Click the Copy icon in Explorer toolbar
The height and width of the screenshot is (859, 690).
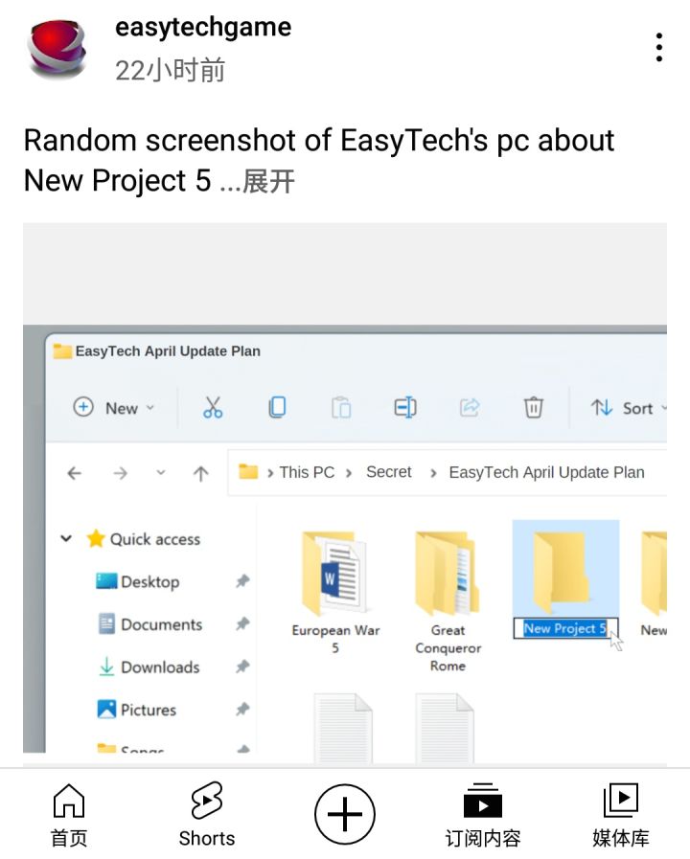277,408
